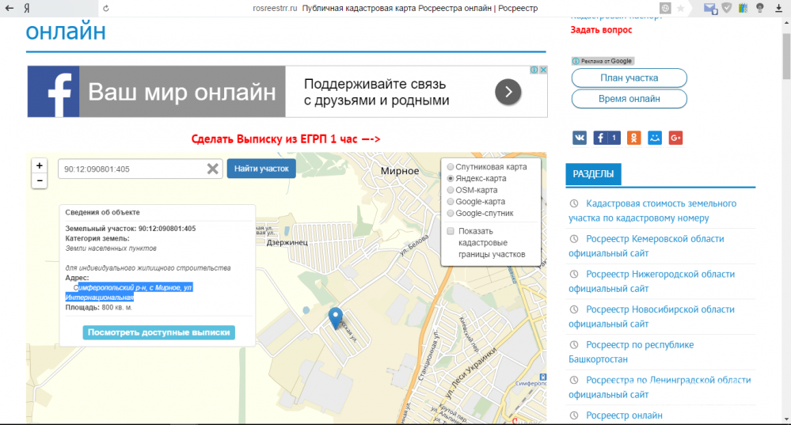
Task: Click the Найти участок button
Action: (x=261, y=169)
